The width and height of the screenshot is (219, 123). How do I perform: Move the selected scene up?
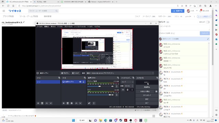coord(47,103)
